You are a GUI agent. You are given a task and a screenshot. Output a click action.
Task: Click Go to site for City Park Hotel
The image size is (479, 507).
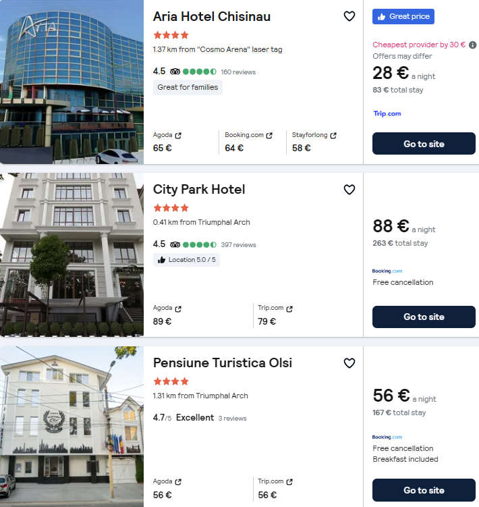pyautogui.click(x=424, y=317)
